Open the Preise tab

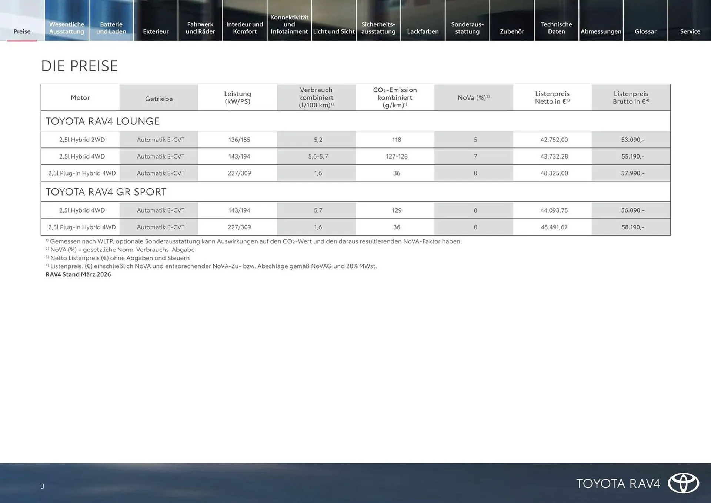[22, 31]
